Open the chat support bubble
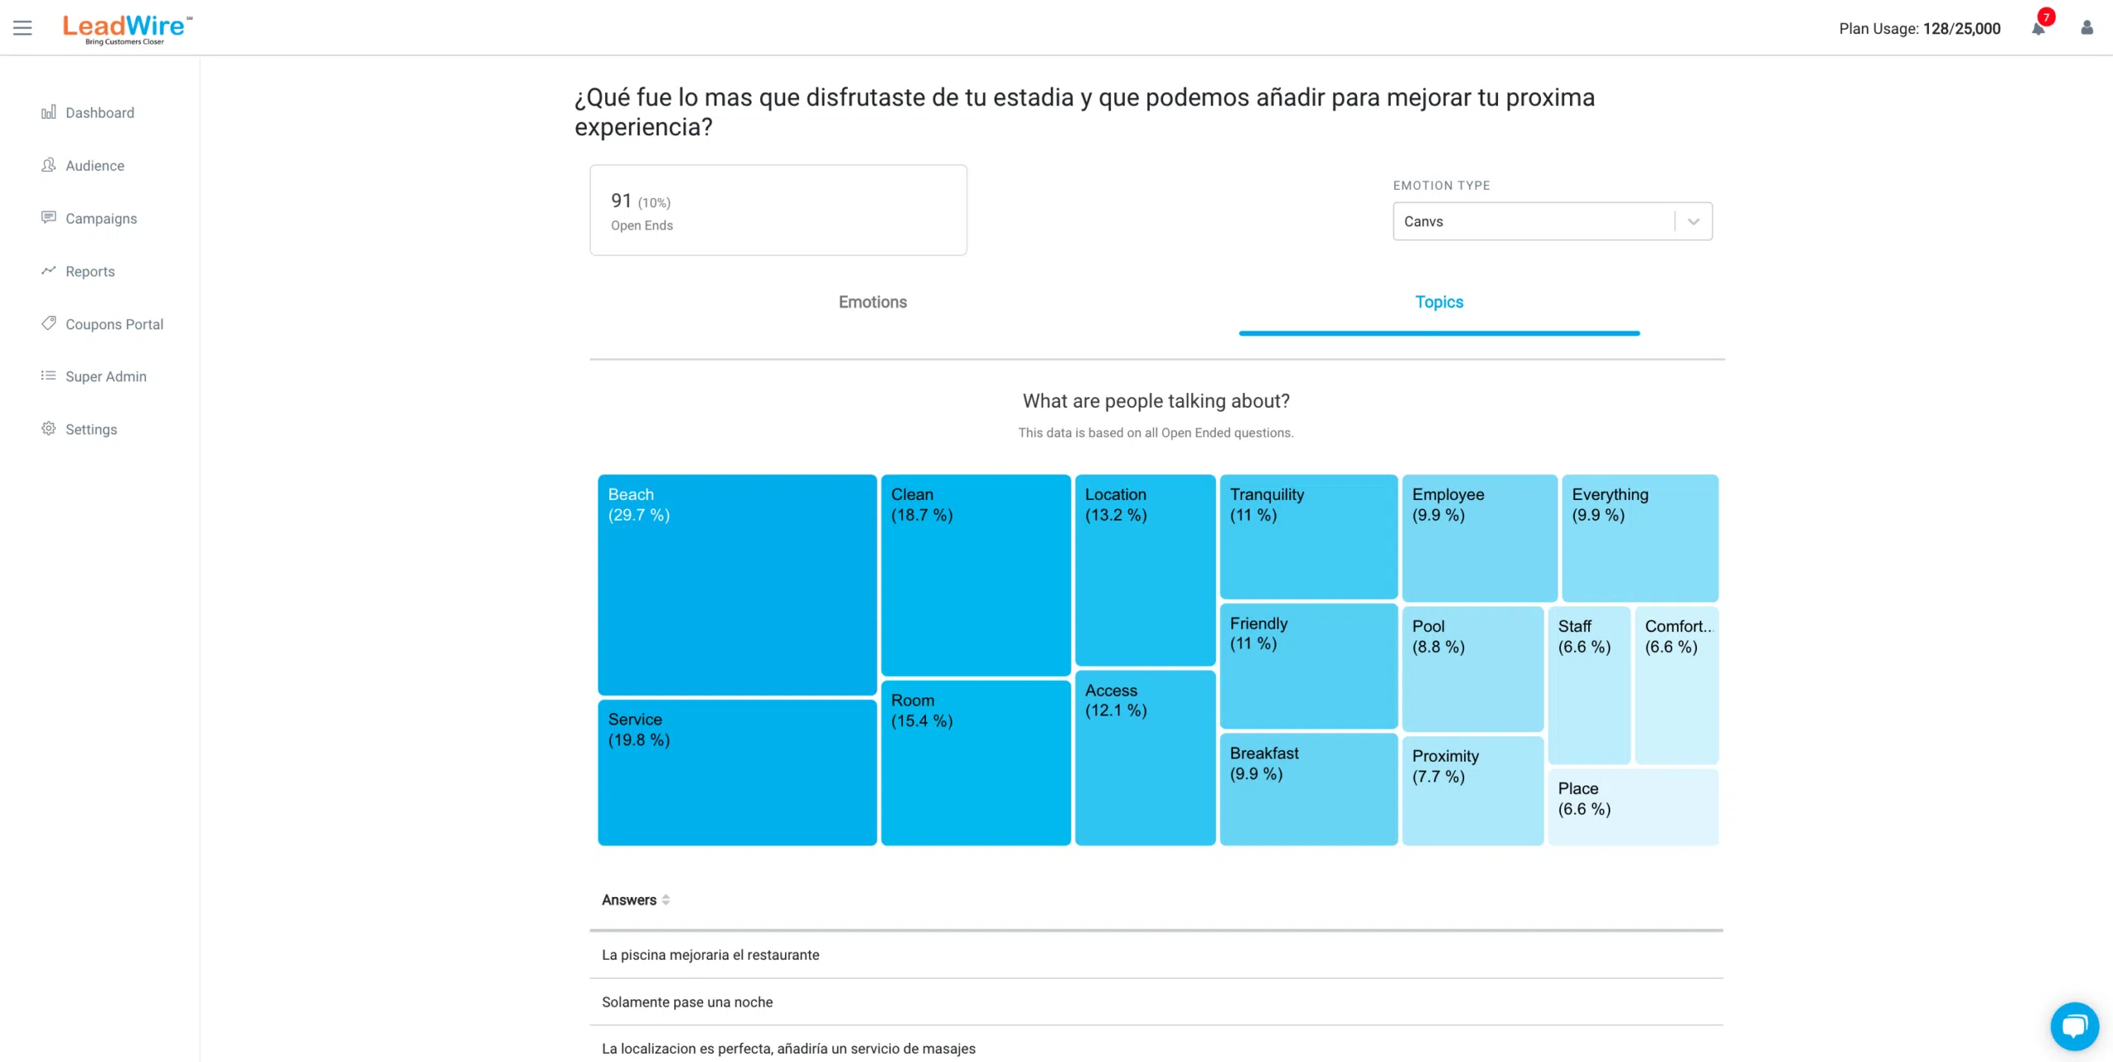The height and width of the screenshot is (1062, 2113). click(x=2074, y=1026)
